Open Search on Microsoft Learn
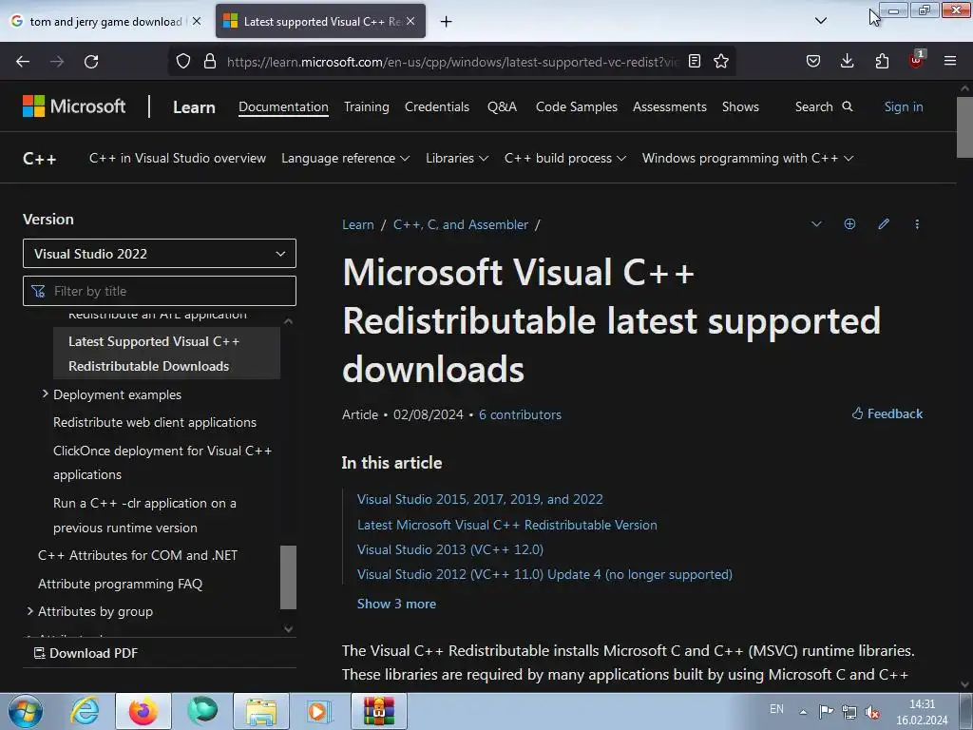This screenshot has width=973, height=730. (x=824, y=106)
